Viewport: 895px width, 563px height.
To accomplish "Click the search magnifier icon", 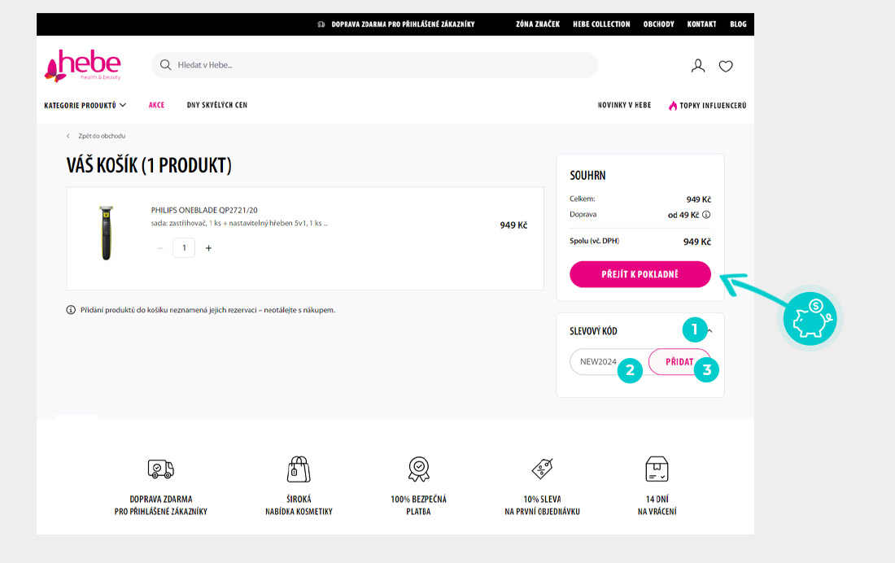I will [165, 65].
